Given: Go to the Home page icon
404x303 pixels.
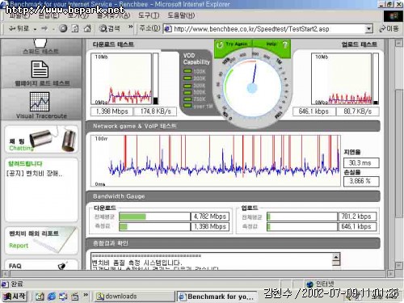Looking at the screenshot, I should [x=87, y=28].
